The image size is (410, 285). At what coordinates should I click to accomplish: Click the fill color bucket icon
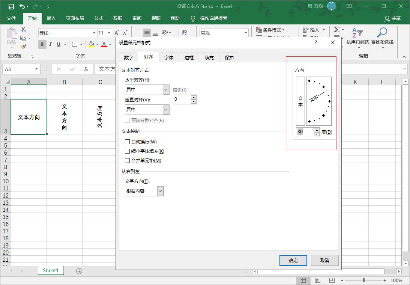tap(91, 44)
